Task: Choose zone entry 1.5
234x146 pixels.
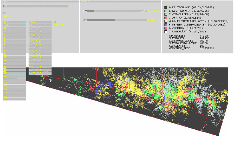Action: 15,41
